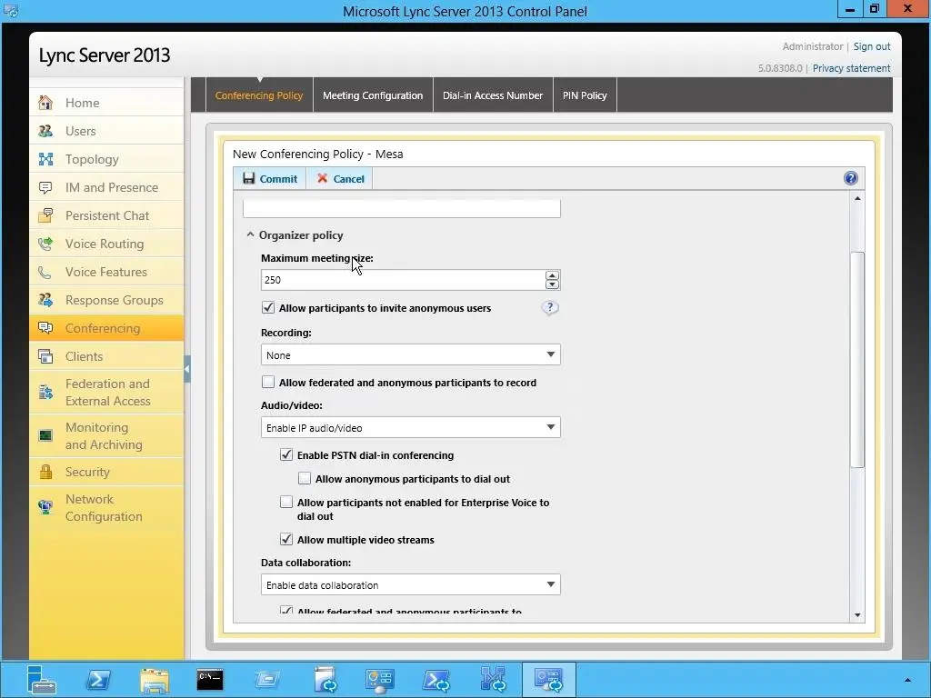
Task: Click the text field above Organizer policy
Action: point(401,208)
